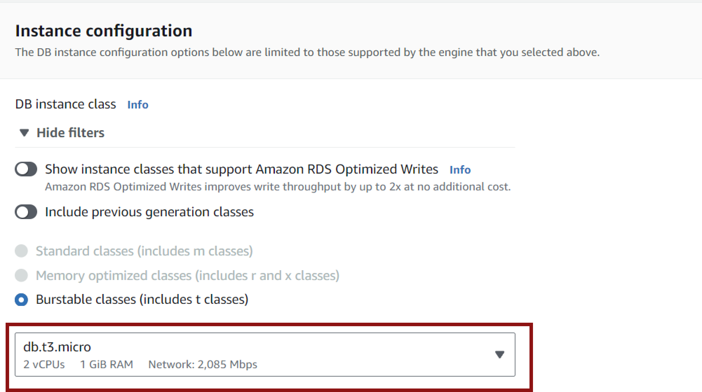Image resolution: width=702 pixels, height=392 pixels.
Task: Click the Burstable classes (includes t classes) text
Action: tap(142, 300)
